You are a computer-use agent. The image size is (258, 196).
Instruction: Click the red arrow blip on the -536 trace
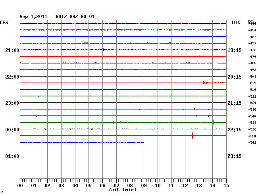pyautogui.click(x=194, y=109)
